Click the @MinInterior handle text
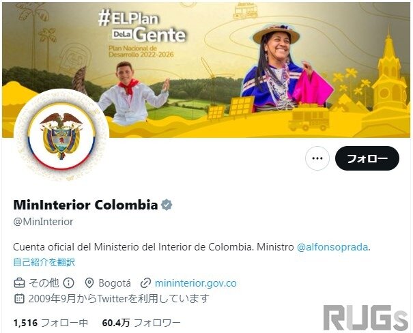This screenshot has height=333, width=413. coord(43,222)
